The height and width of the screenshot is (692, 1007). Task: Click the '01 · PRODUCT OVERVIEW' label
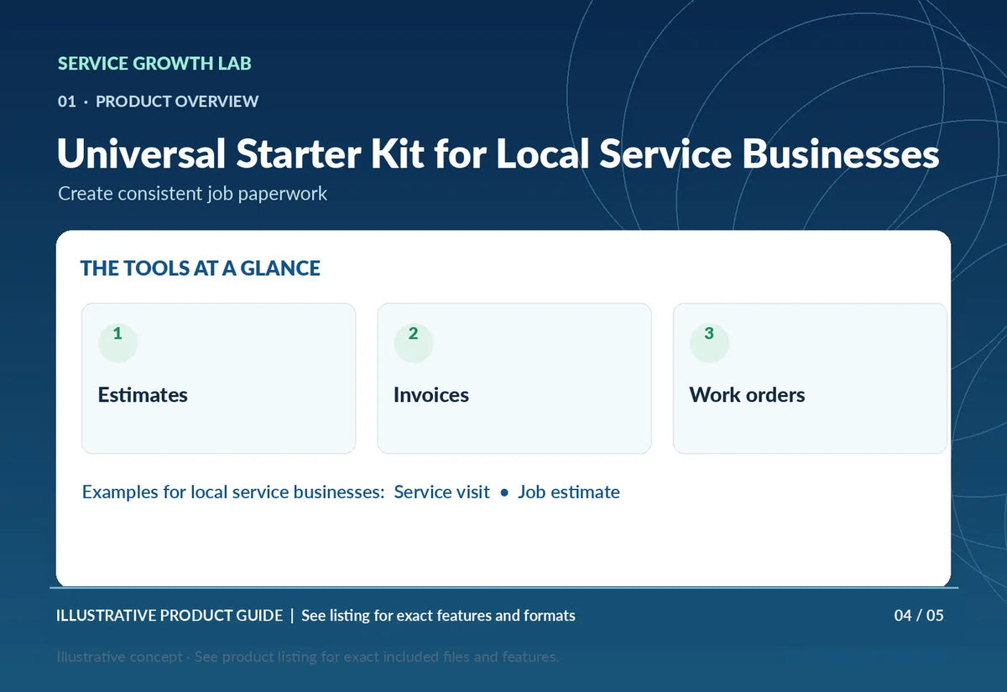point(158,101)
